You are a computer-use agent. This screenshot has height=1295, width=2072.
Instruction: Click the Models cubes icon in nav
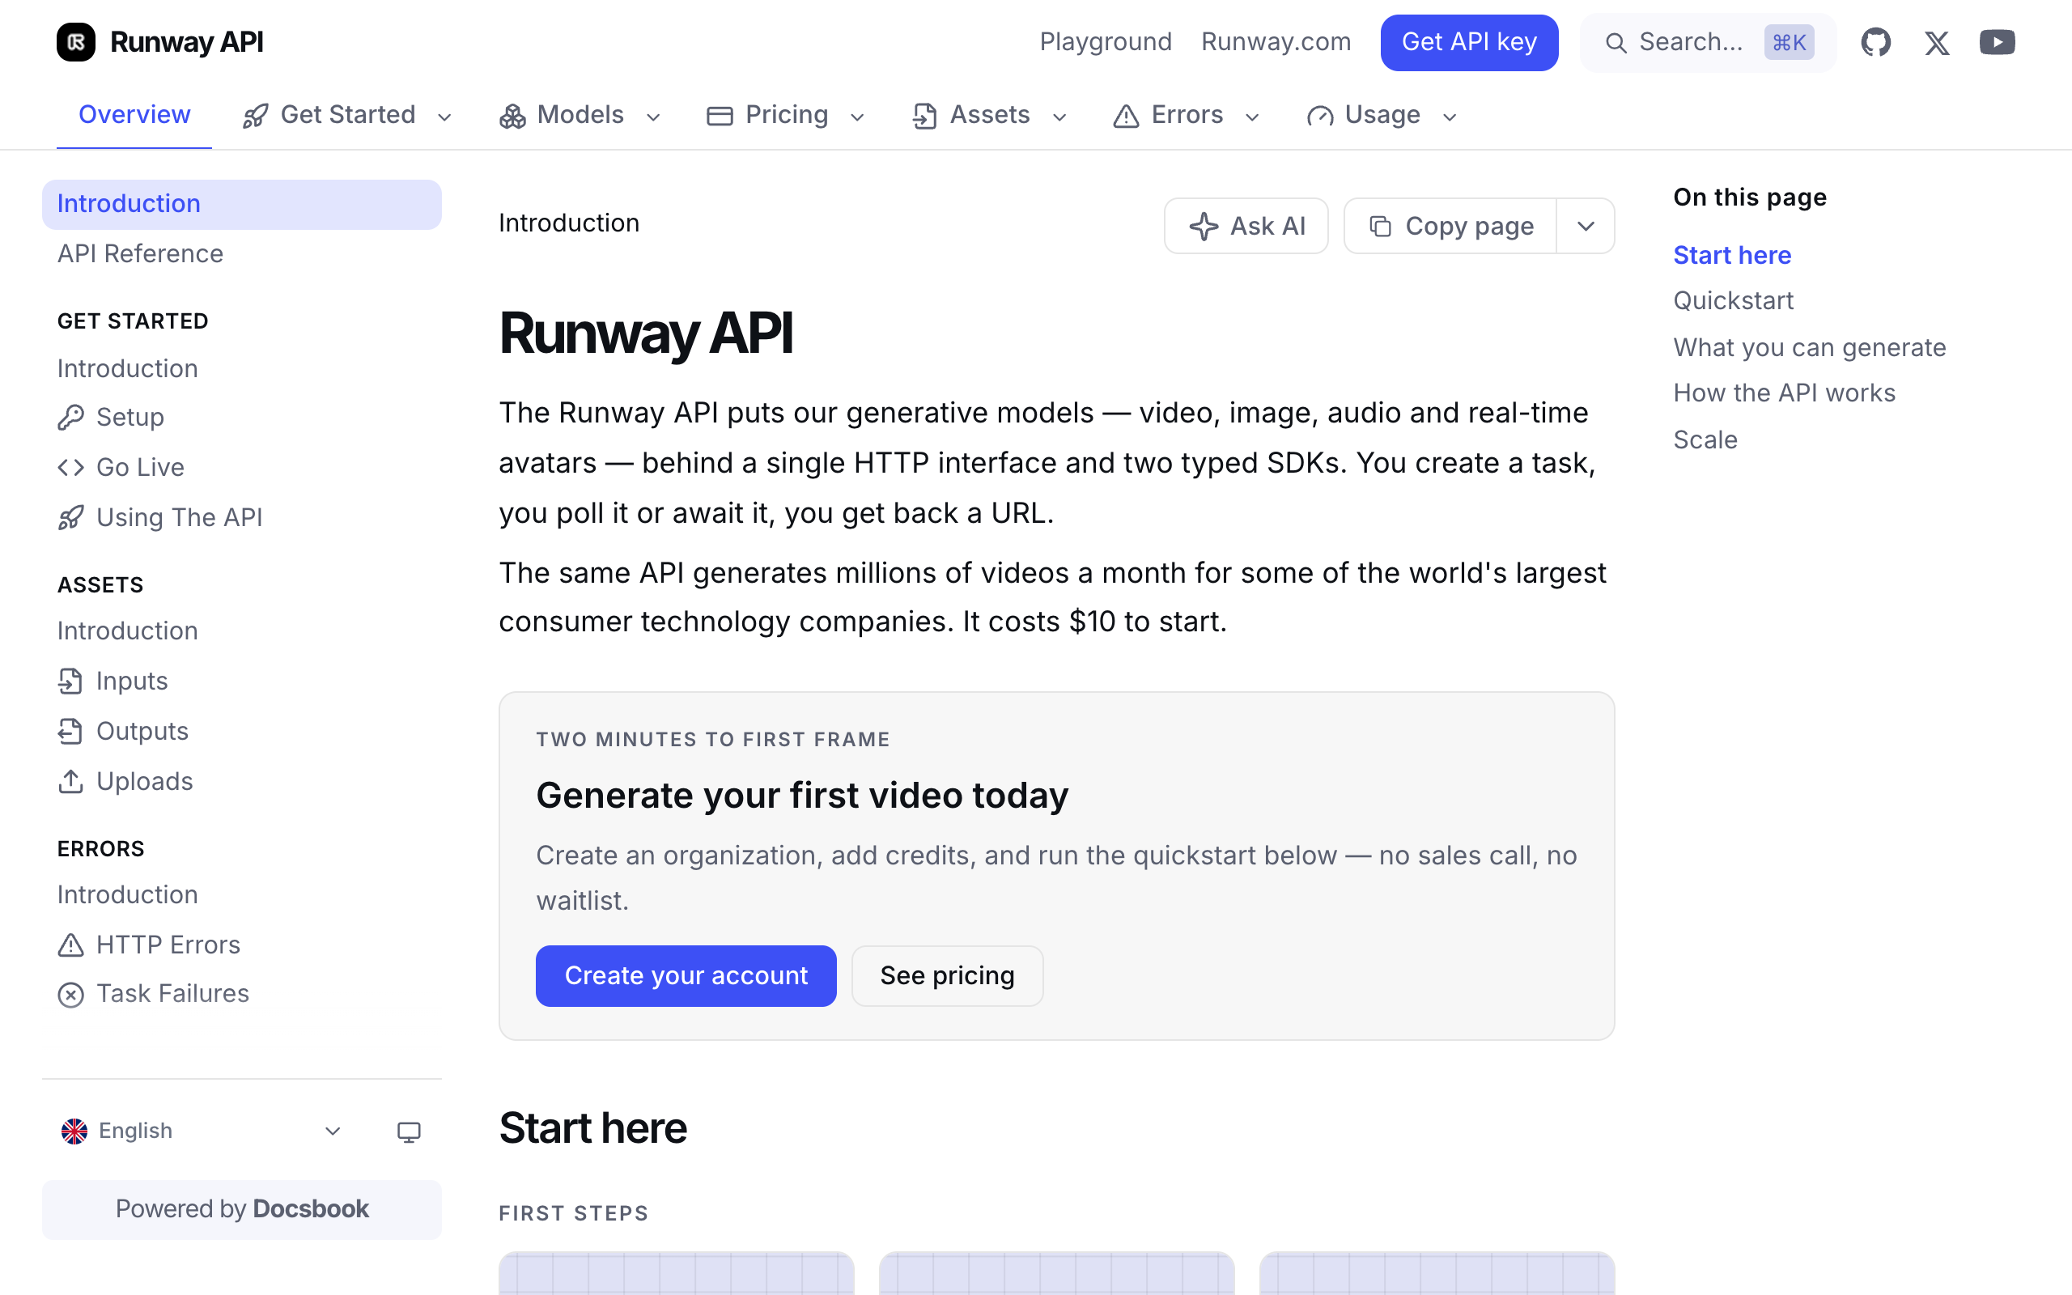point(512,116)
